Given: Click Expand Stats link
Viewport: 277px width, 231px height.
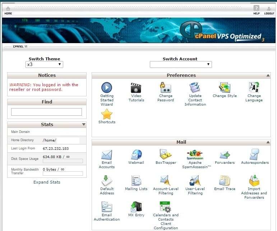Looking at the screenshot, I should click(x=47, y=182).
